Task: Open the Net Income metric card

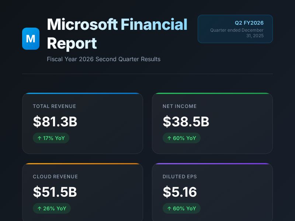Action: (x=212, y=123)
